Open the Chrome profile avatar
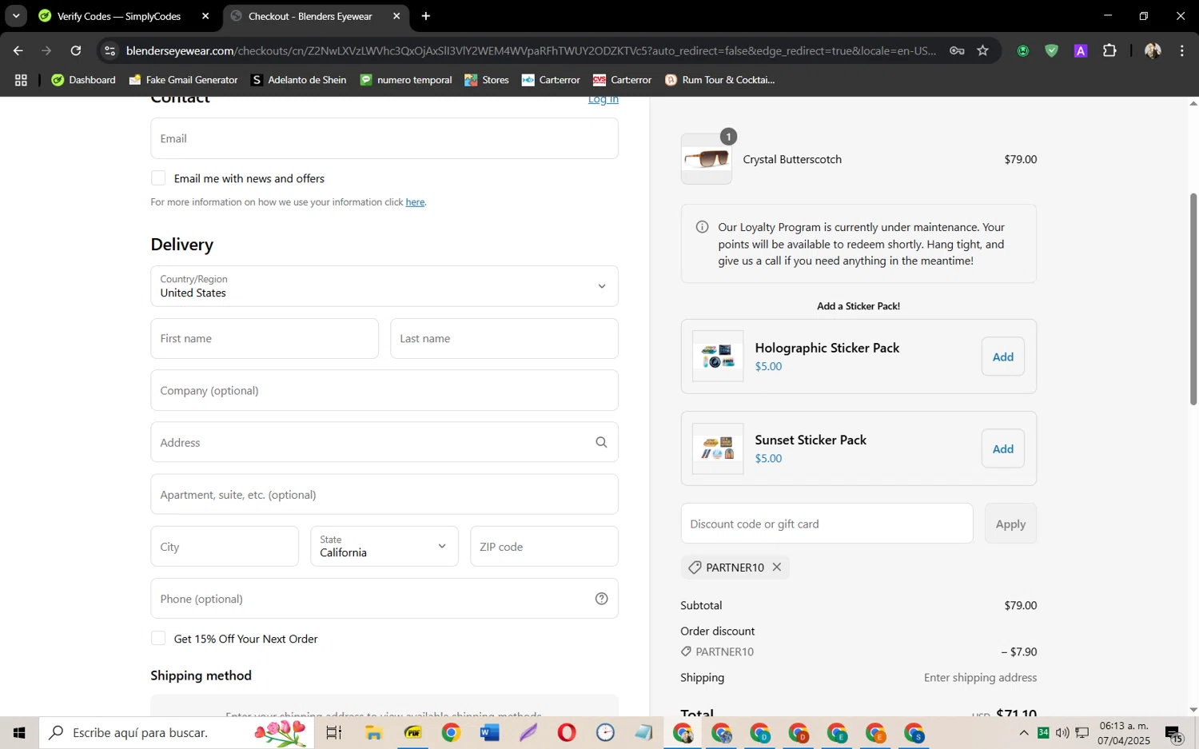Screen dimensions: 1199x749 [x=1153, y=50]
